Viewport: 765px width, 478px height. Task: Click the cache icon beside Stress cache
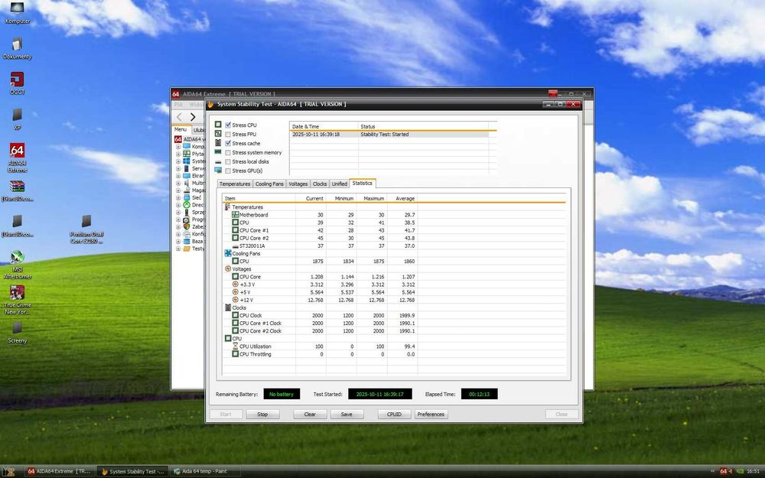coord(218,143)
